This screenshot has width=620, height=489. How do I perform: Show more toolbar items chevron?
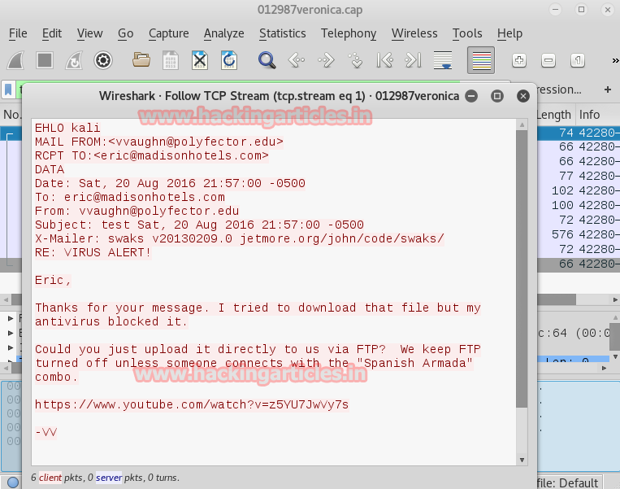tap(615, 60)
